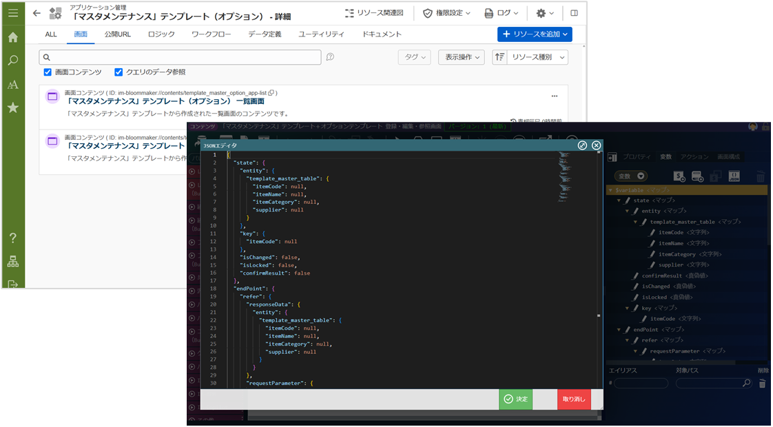
Task: Click the logout icon at sidebar bottom
Action: tap(13, 284)
